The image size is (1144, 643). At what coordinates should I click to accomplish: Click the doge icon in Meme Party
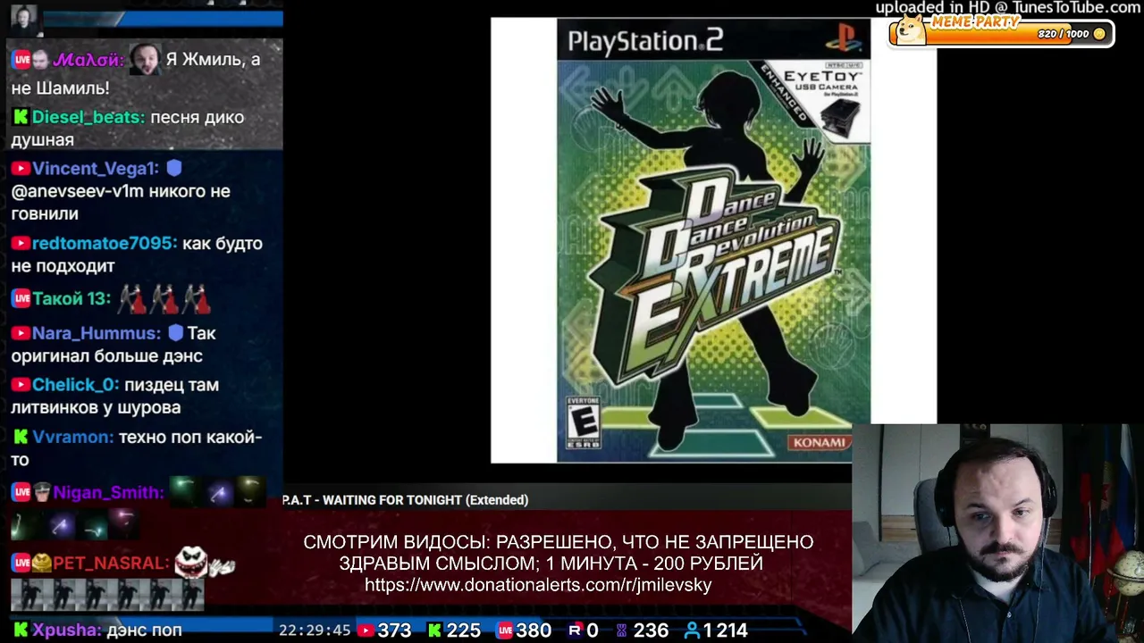pyautogui.click(x=912, y=29)
